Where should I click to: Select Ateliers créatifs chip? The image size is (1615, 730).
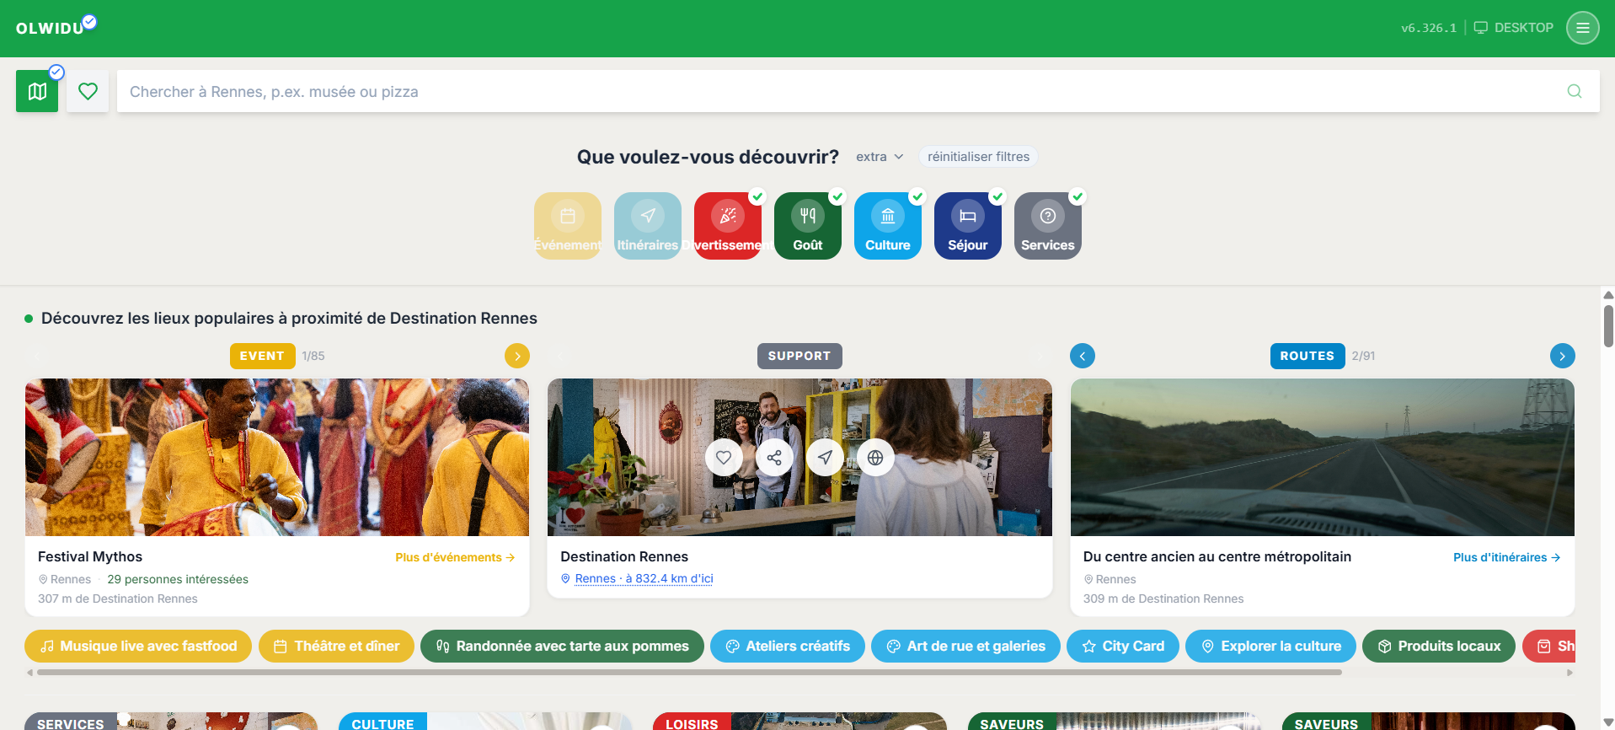coord(788,646)
